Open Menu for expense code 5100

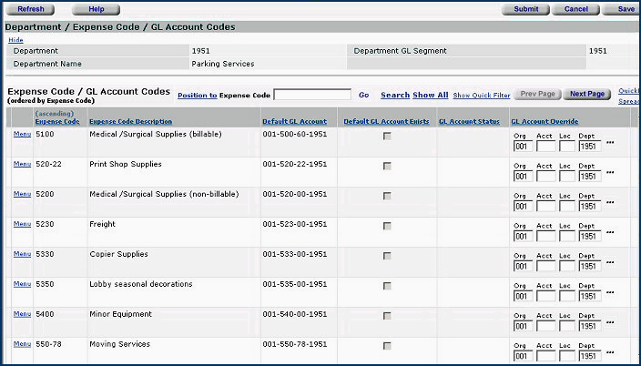(x=22, y=134)
